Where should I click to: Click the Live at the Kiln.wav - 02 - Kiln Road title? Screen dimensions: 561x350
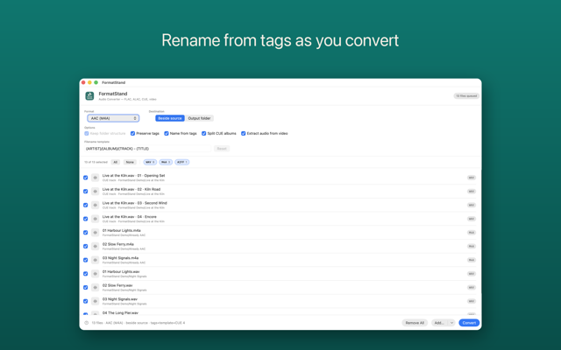131,189
